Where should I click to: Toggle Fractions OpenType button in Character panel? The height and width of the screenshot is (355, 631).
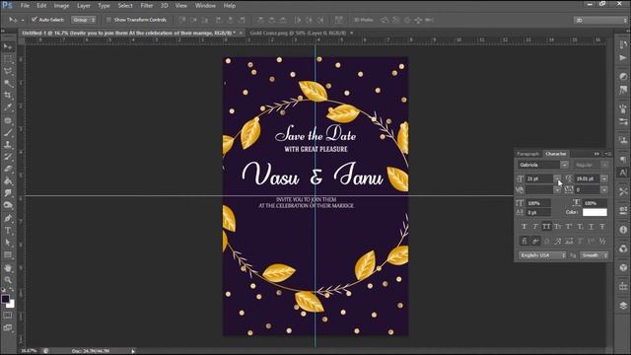(x=602, y=241)
